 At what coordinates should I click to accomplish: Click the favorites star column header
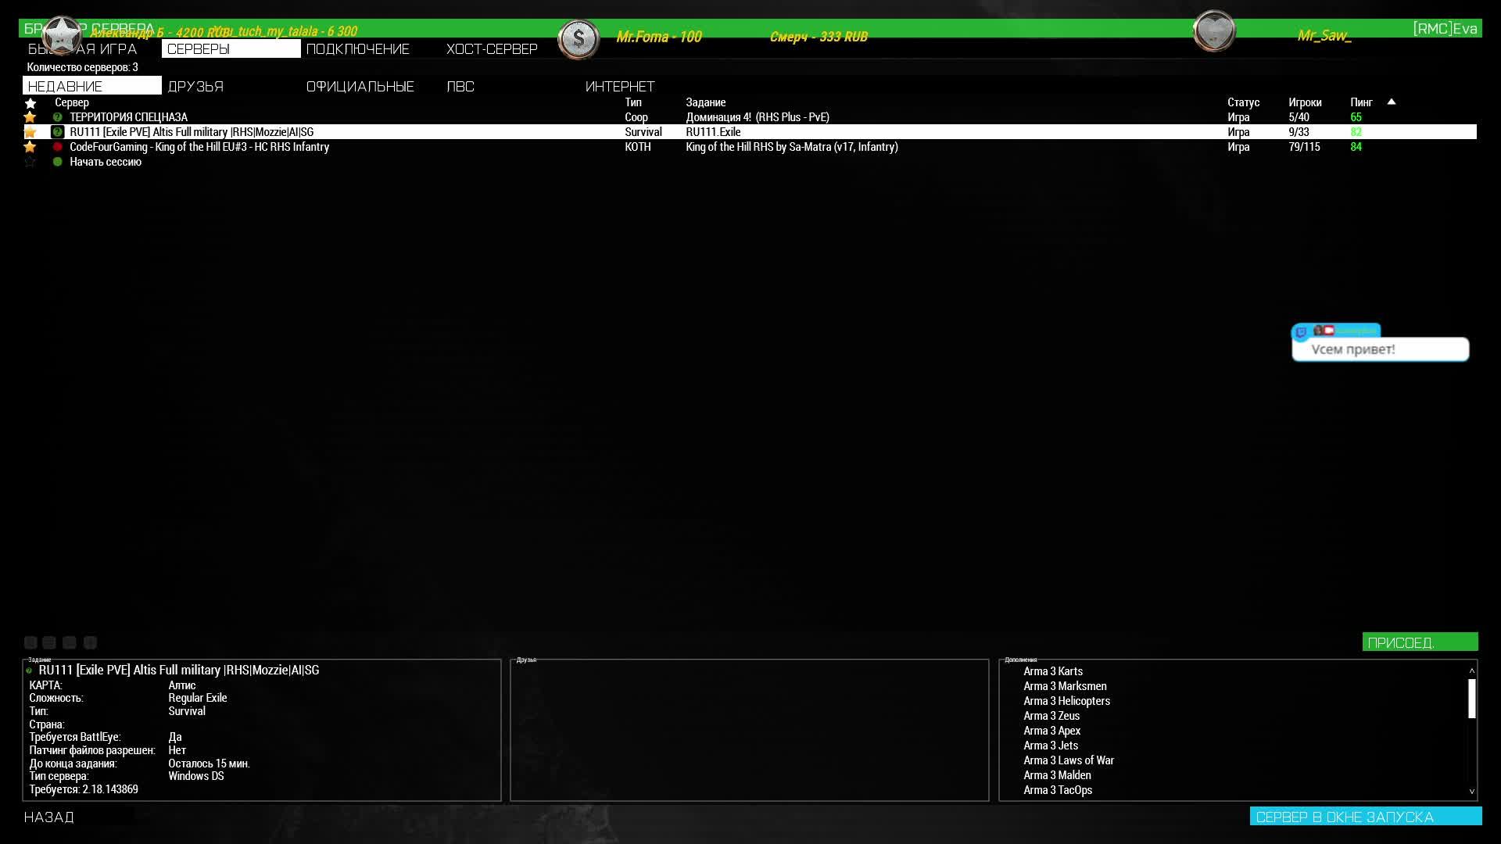[30, 103]
